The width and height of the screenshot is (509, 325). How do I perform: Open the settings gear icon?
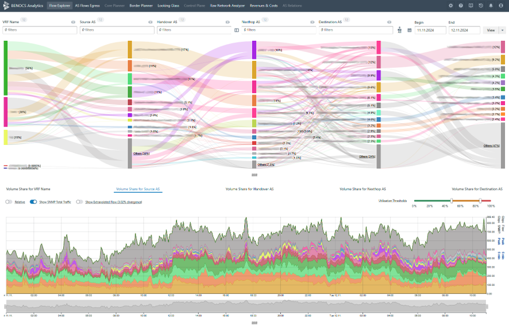pyautogui.click(x=451, y=5)
